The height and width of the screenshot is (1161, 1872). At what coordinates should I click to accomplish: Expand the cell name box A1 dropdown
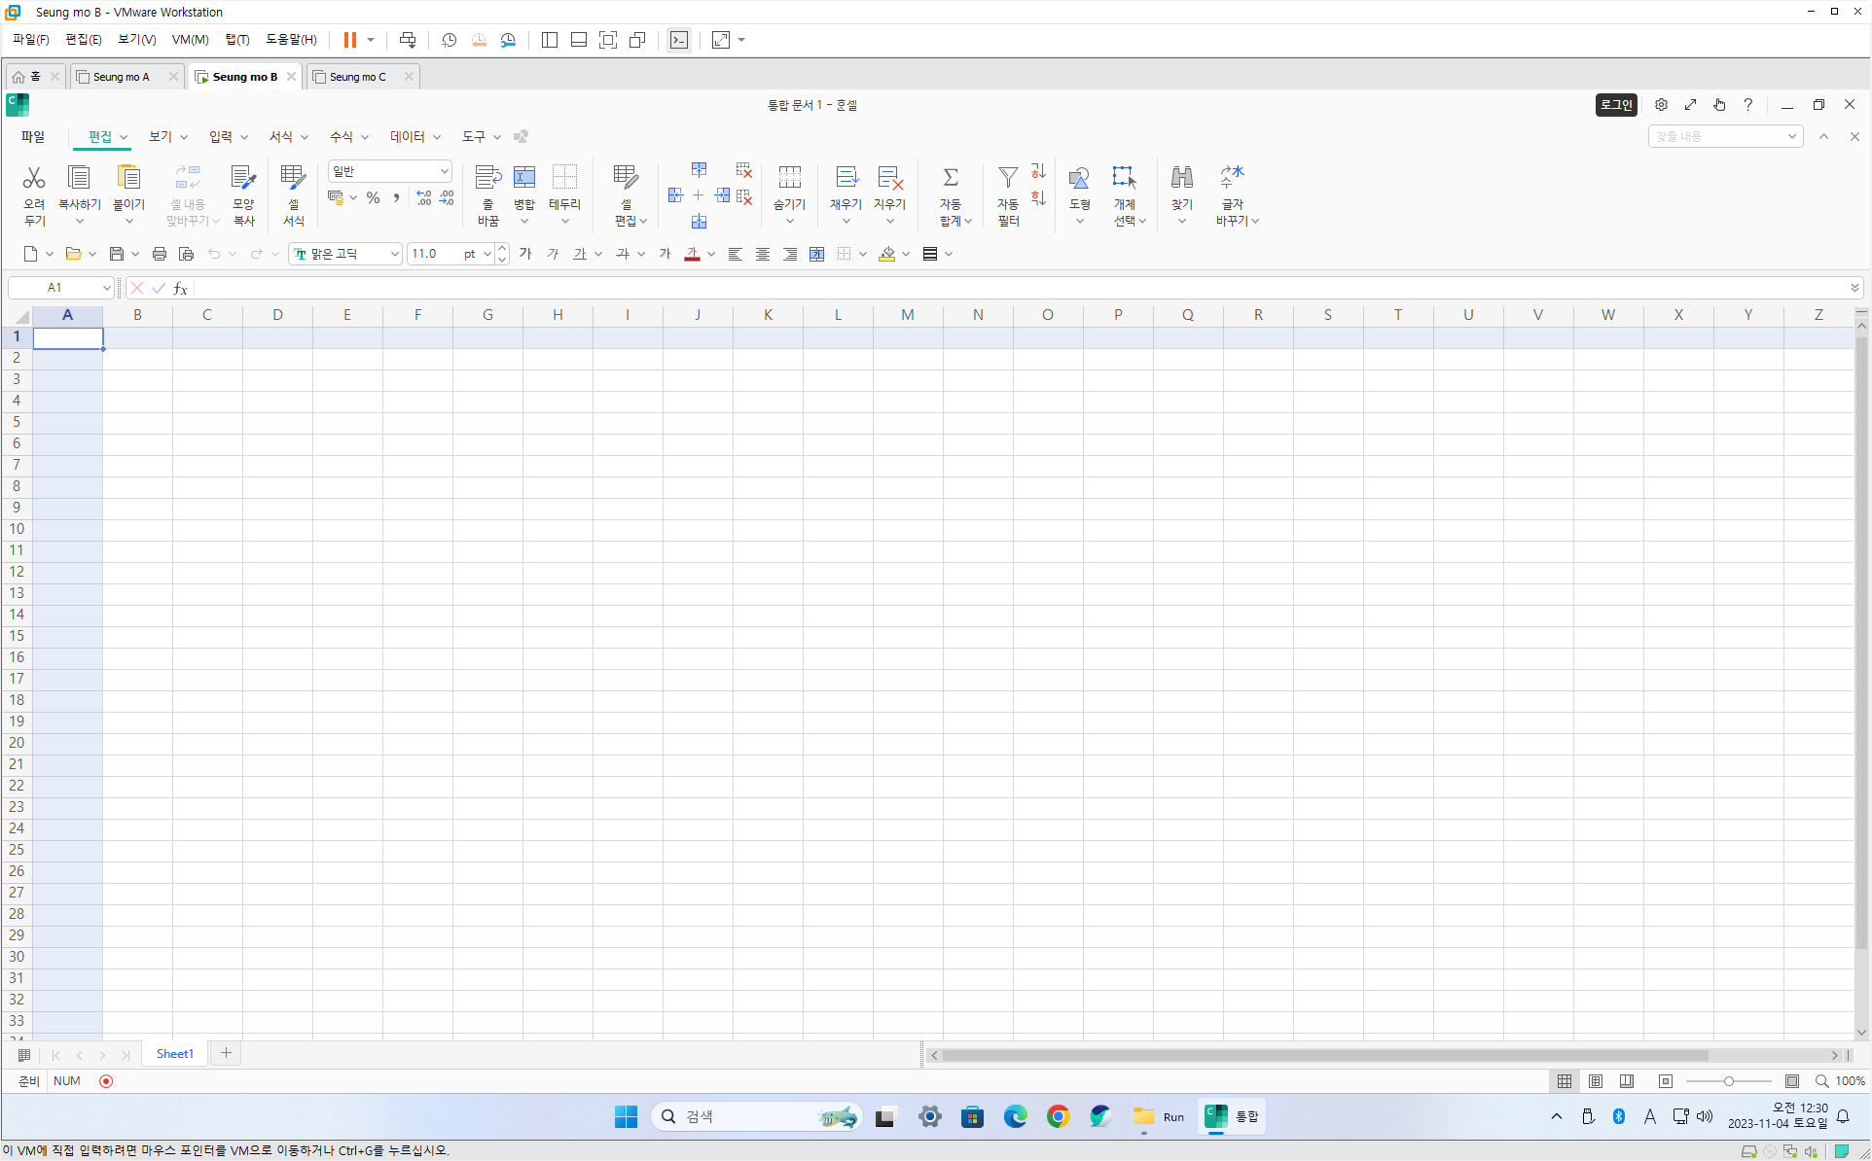[x=106, y=288]
